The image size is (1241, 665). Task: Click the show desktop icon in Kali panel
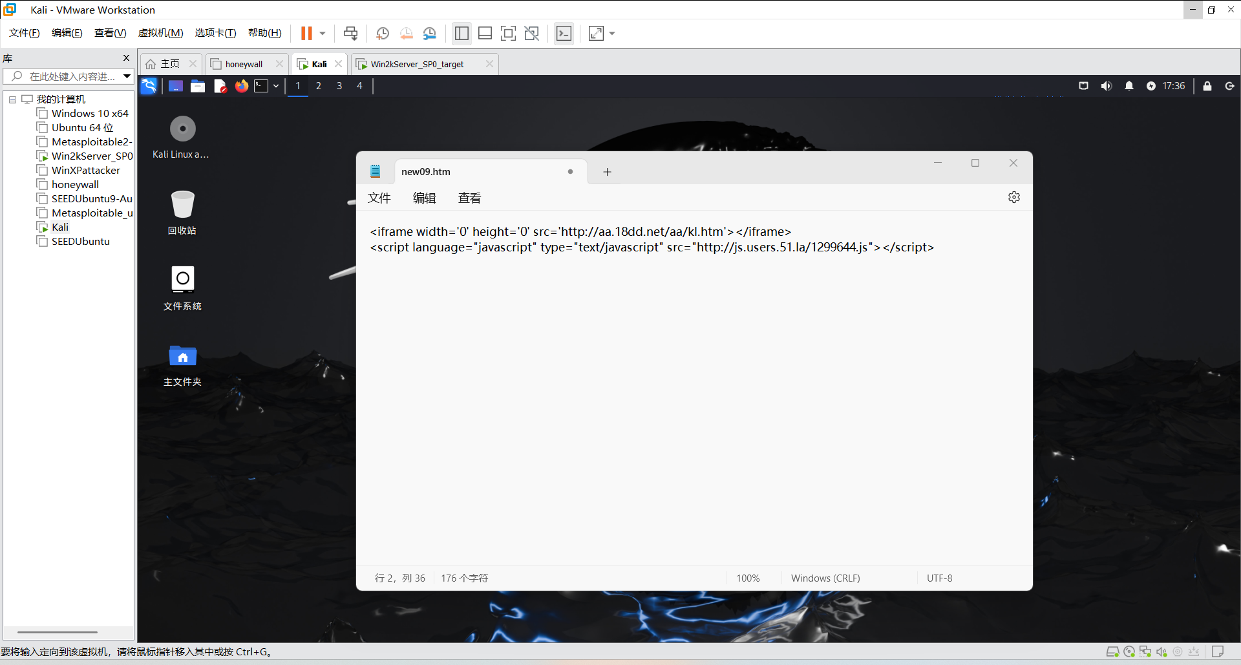[x=176, y=86]
